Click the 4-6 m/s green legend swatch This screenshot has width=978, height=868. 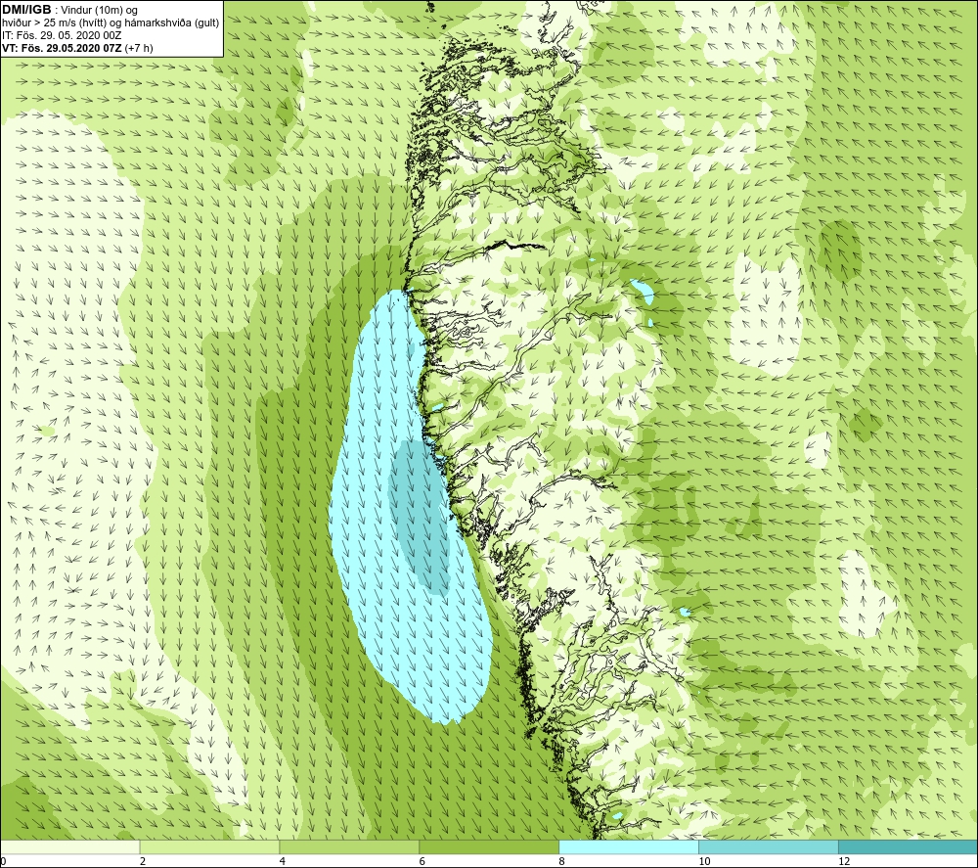(349, 846)
